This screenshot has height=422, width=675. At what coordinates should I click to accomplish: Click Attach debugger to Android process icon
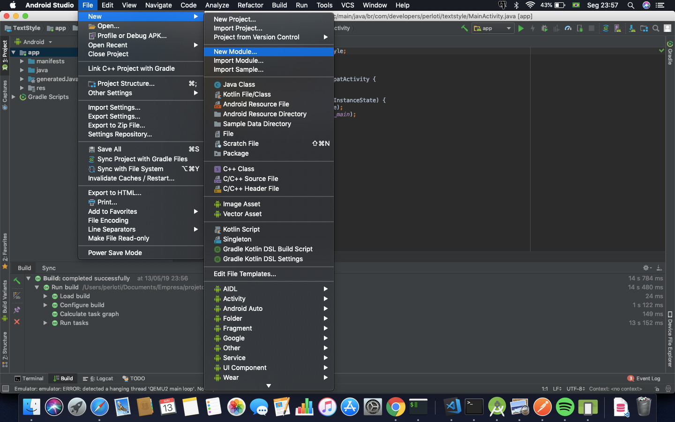coord(580,29)
